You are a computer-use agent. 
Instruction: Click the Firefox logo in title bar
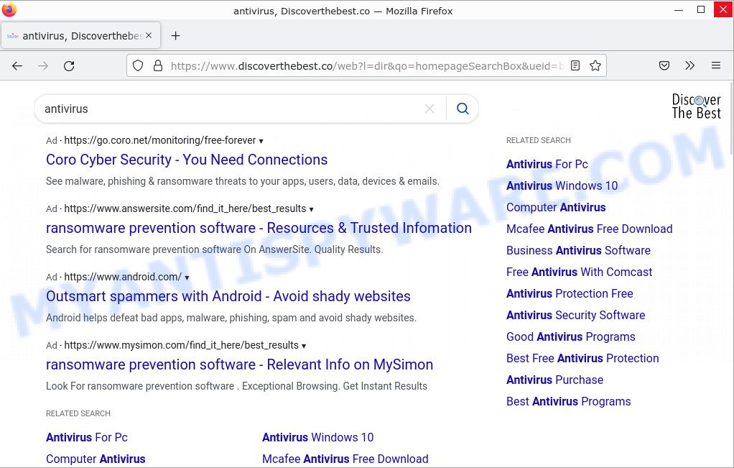coord(9,9)
